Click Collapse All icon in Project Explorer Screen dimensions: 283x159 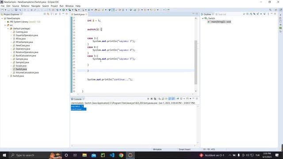coord(45,14)
